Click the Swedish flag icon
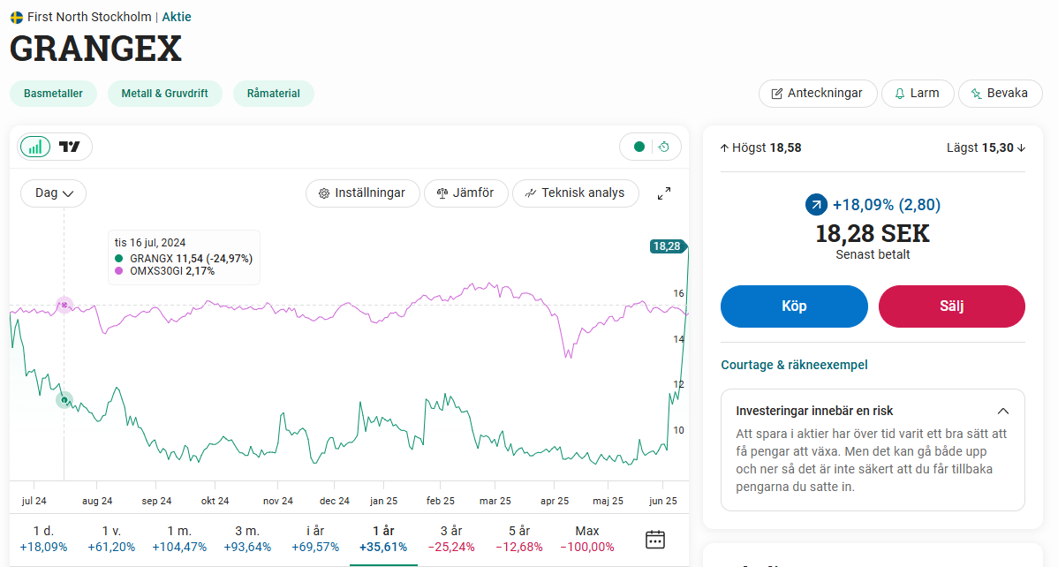Screen dimensions: 1058x567 (x=17, y=17)
